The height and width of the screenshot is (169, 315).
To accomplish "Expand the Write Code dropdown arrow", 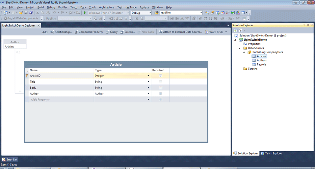I will pyautogui.click(x=226, y=32).
